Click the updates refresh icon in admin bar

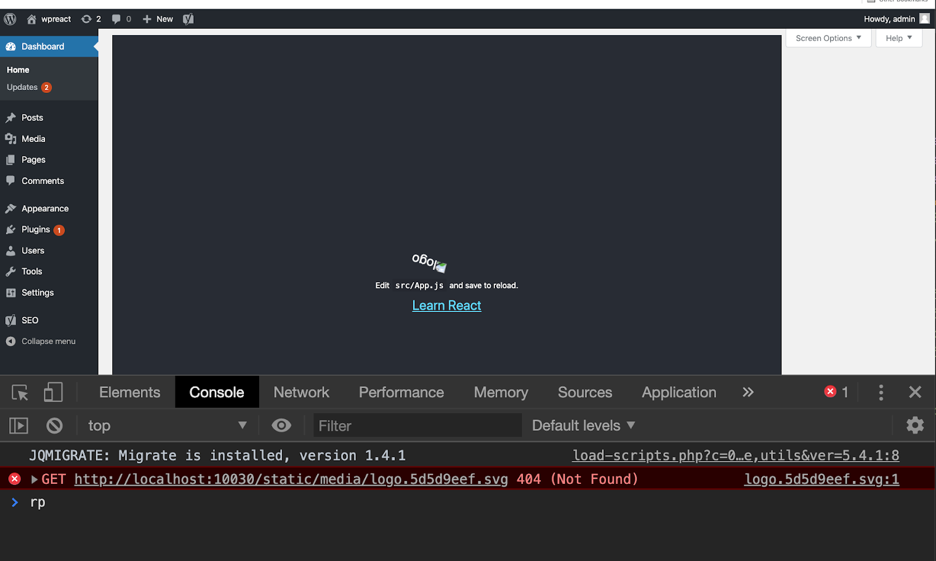coord(86,19)
